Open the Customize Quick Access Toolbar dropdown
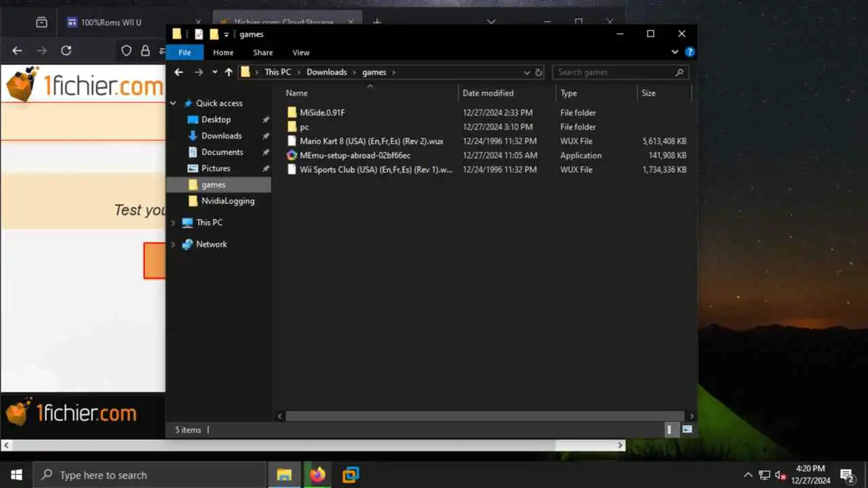Image resolution: width=868 pixels, height=488 pixels. click(226, 35)
